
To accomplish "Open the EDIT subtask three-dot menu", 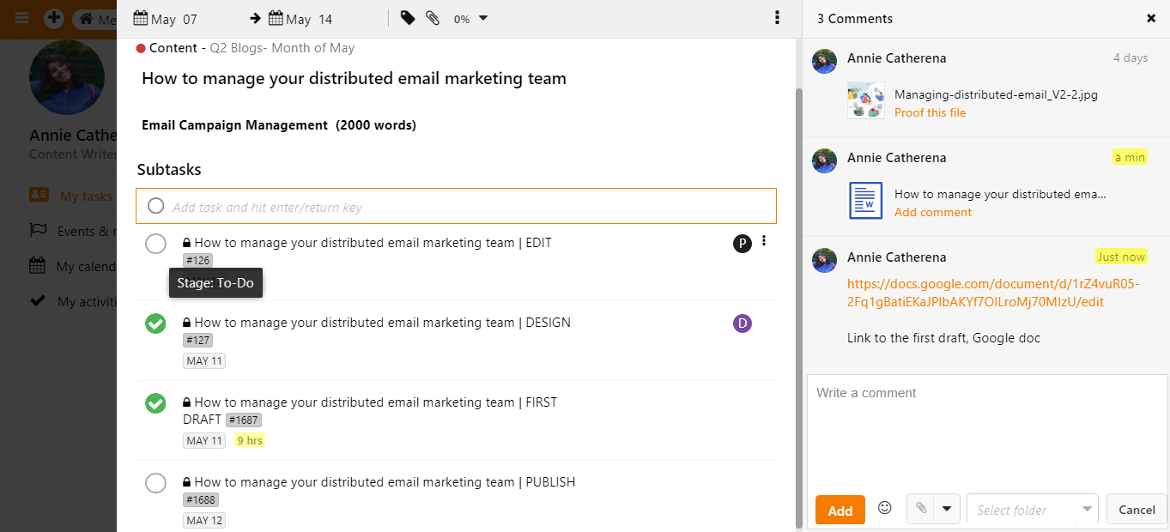I will [x=764, y=242].
